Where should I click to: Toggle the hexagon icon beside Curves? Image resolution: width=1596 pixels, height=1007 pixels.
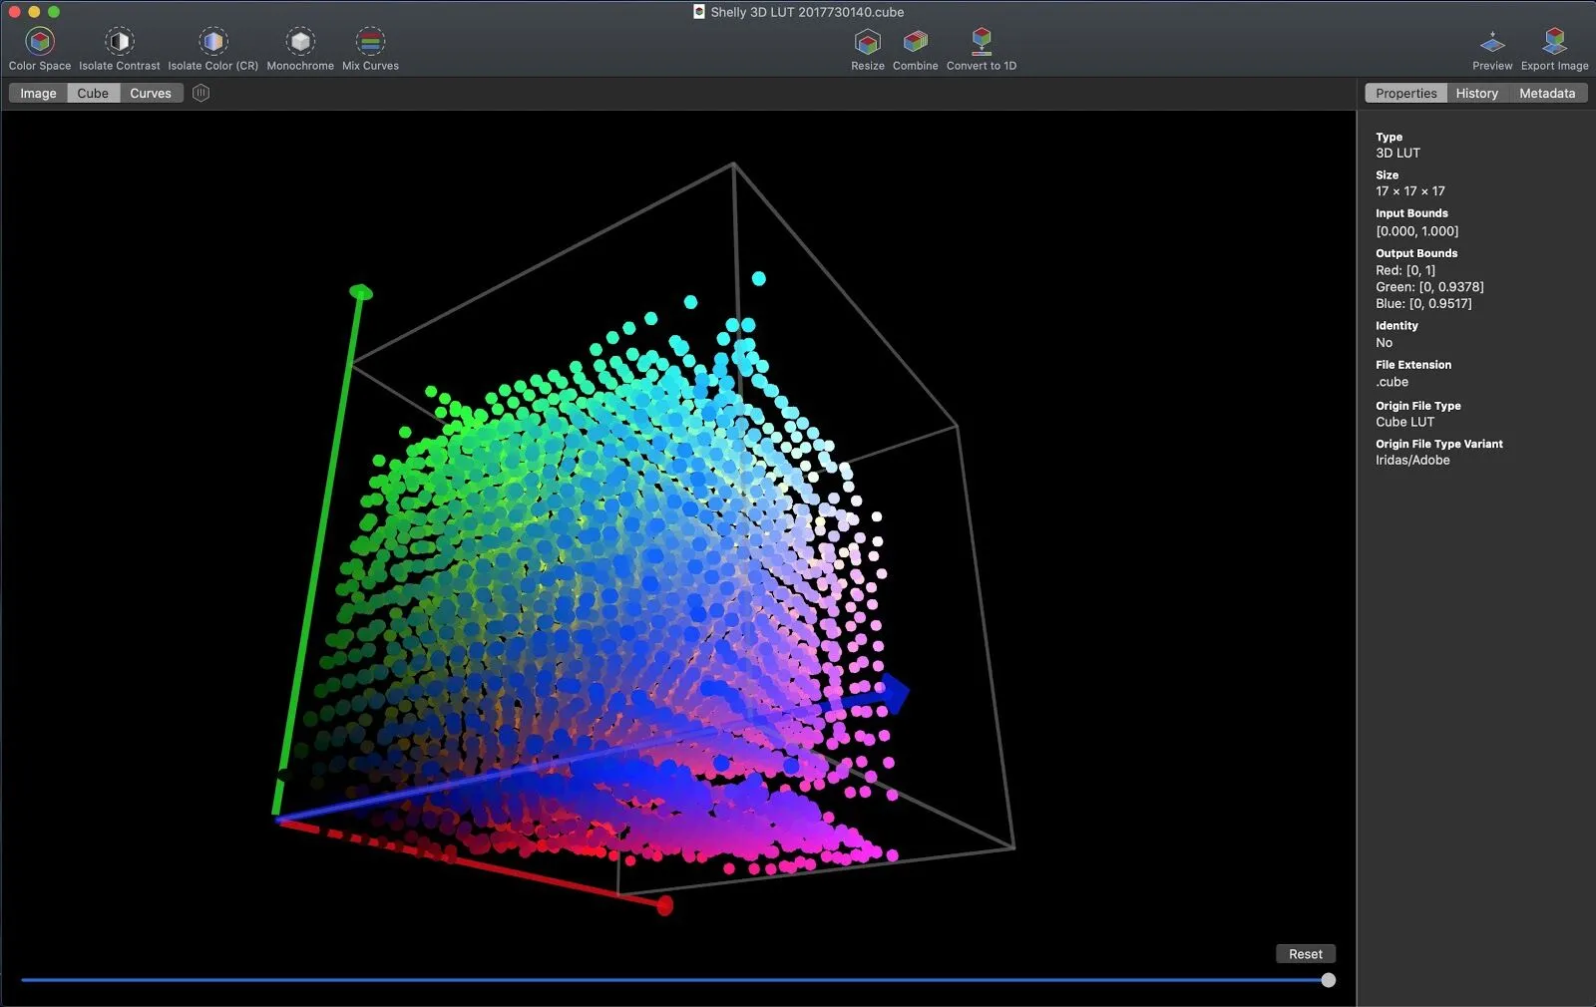[200, 93]
